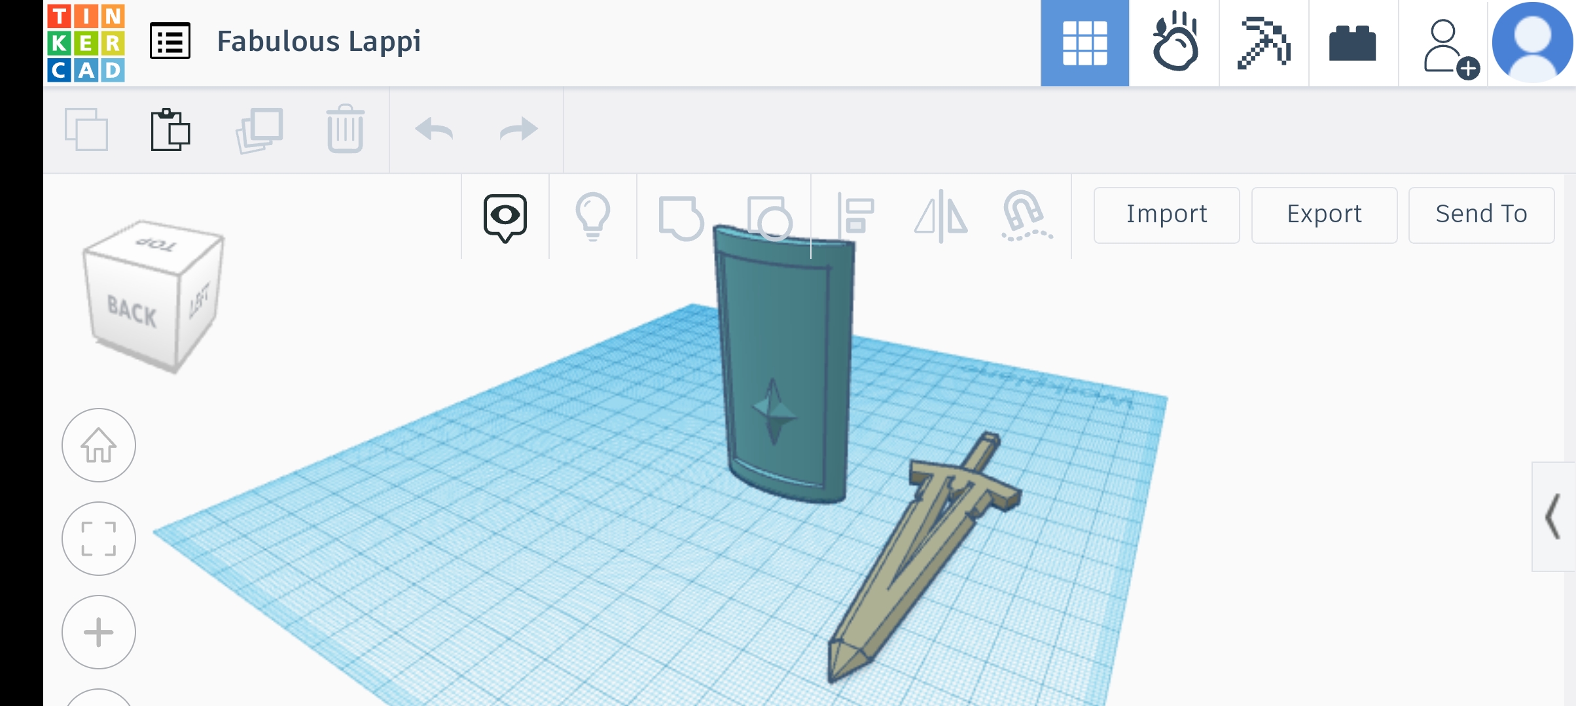
Task: Toggle the Cruise magnet tool
Action: pyautogui.click(x=1026, y=216)
